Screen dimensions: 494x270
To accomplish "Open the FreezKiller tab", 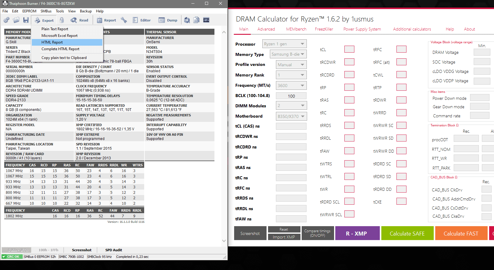I will (324, 29).
